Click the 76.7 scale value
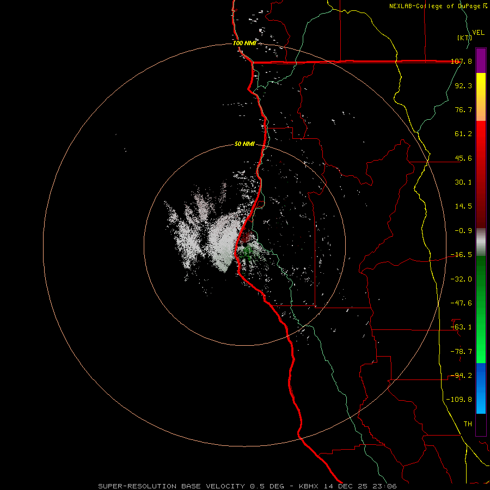This screenshot has height=490, width=490. pyautogui.click(x=463, y=109)
